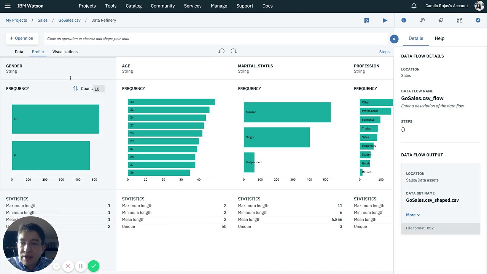
Task: Focus the operation code input field
Action: 217,38
